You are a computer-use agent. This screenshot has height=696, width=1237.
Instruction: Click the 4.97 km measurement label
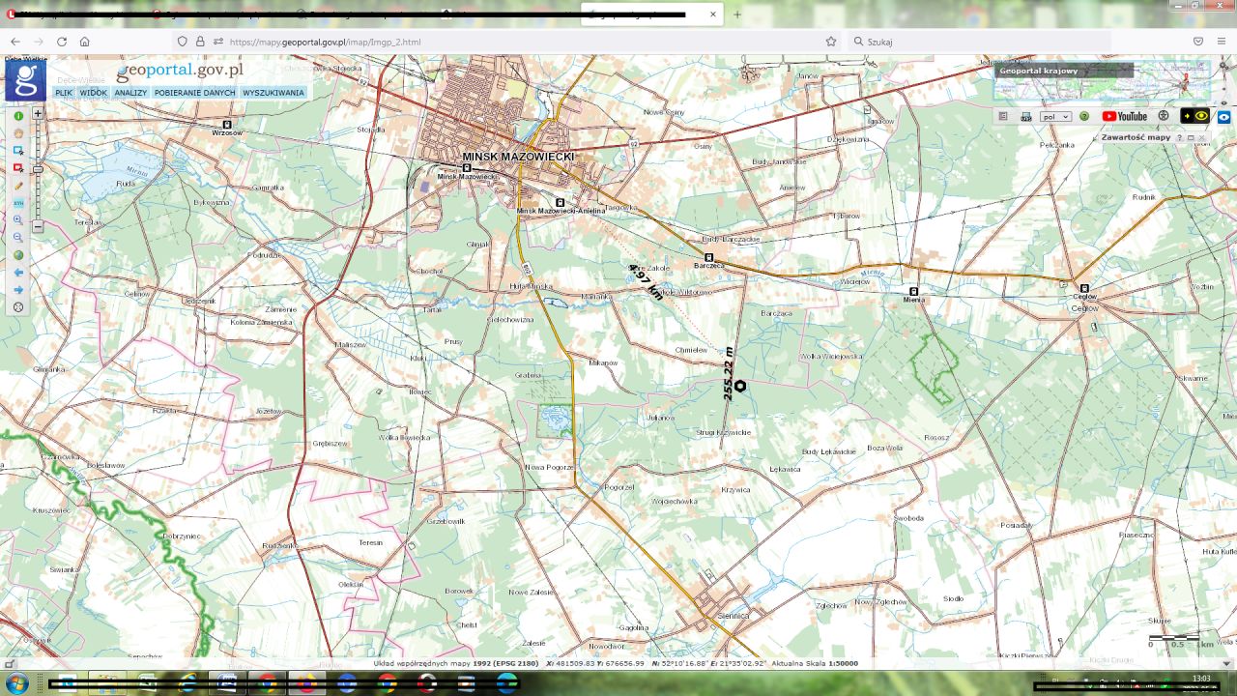click(646, 281)
